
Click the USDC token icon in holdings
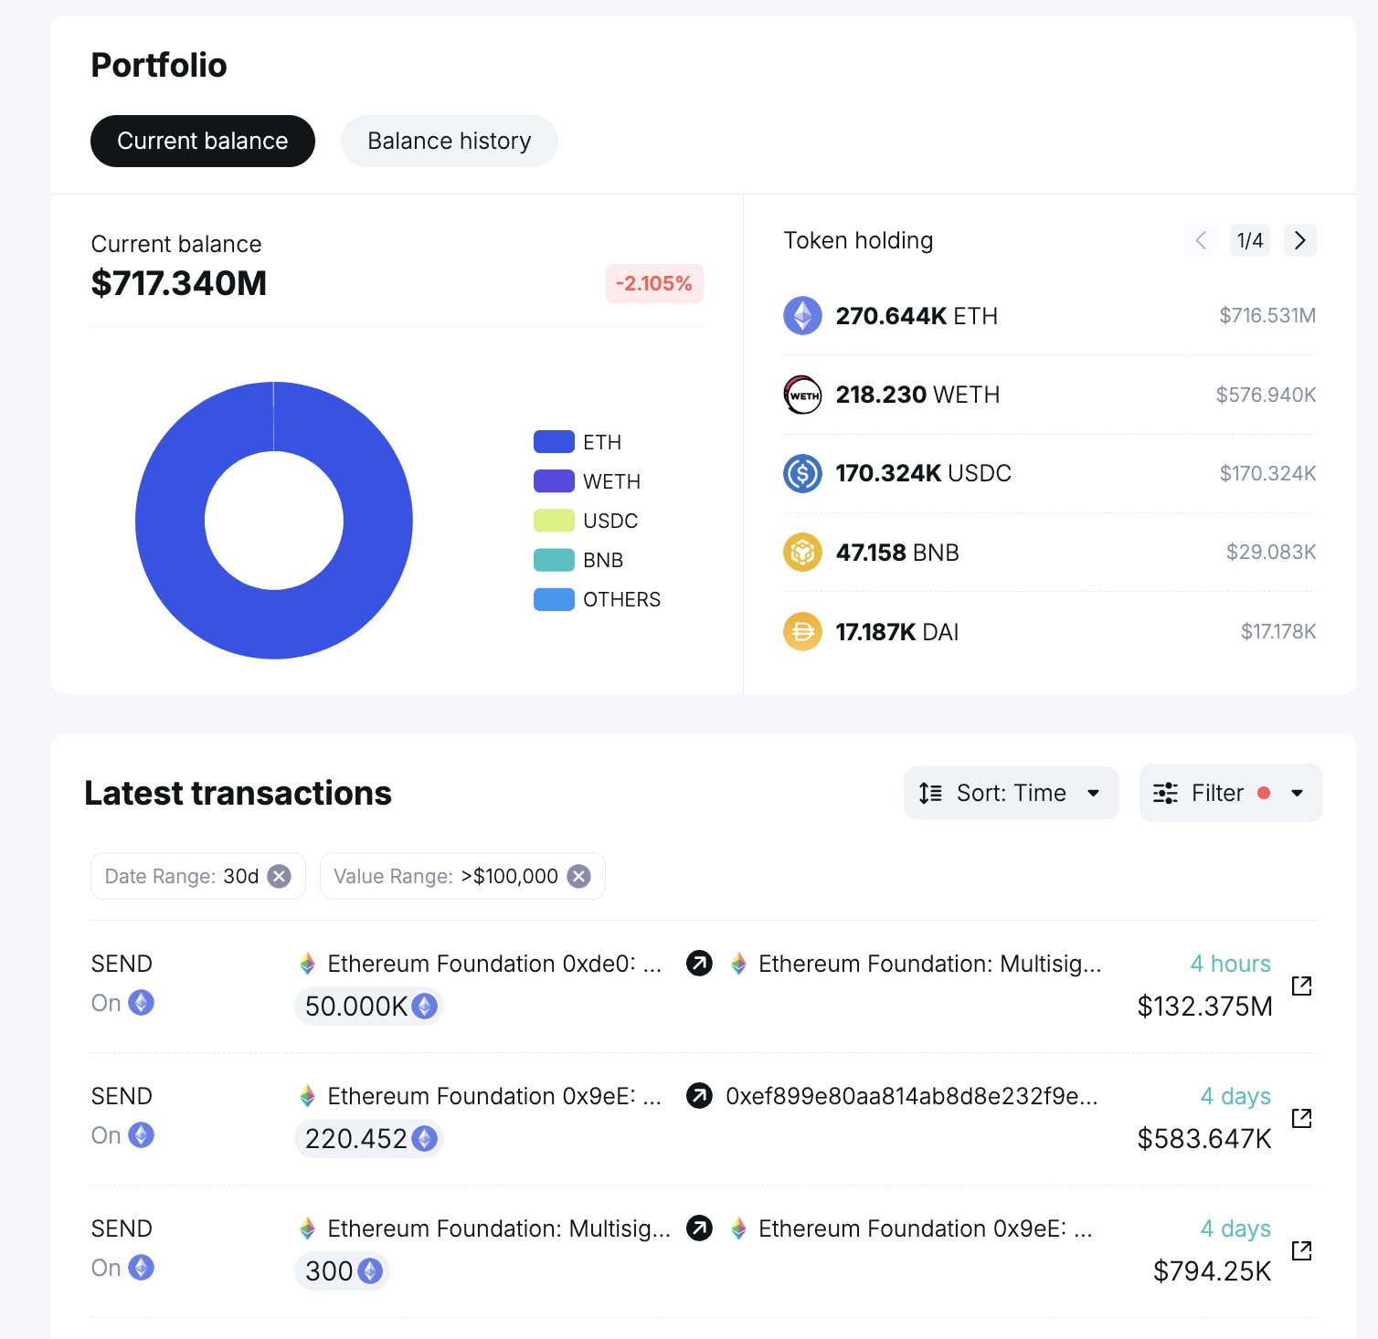[802, 473]
